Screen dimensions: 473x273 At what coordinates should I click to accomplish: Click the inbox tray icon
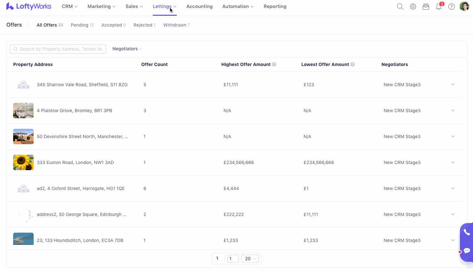(426, 6)
